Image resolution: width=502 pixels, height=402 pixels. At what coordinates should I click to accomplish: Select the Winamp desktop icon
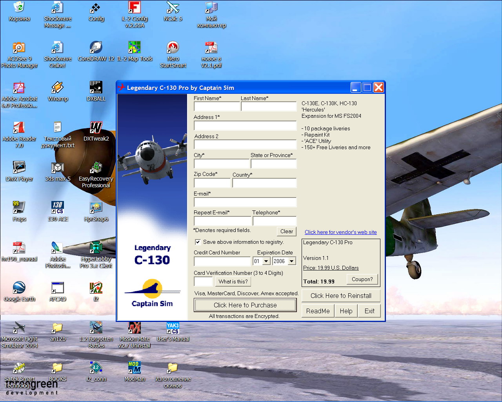58,88
